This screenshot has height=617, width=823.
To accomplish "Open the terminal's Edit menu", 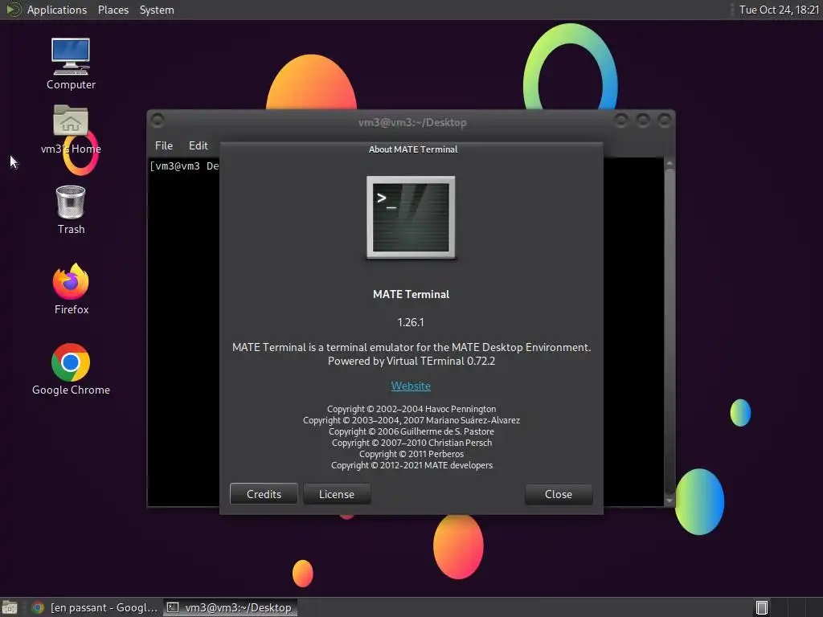I will pyautogui.click(x=198, y=145).
